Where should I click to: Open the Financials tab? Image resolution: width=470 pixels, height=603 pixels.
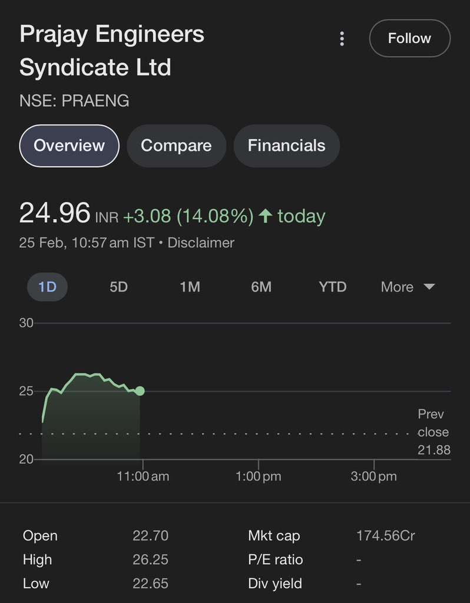(x=287, y=146)
